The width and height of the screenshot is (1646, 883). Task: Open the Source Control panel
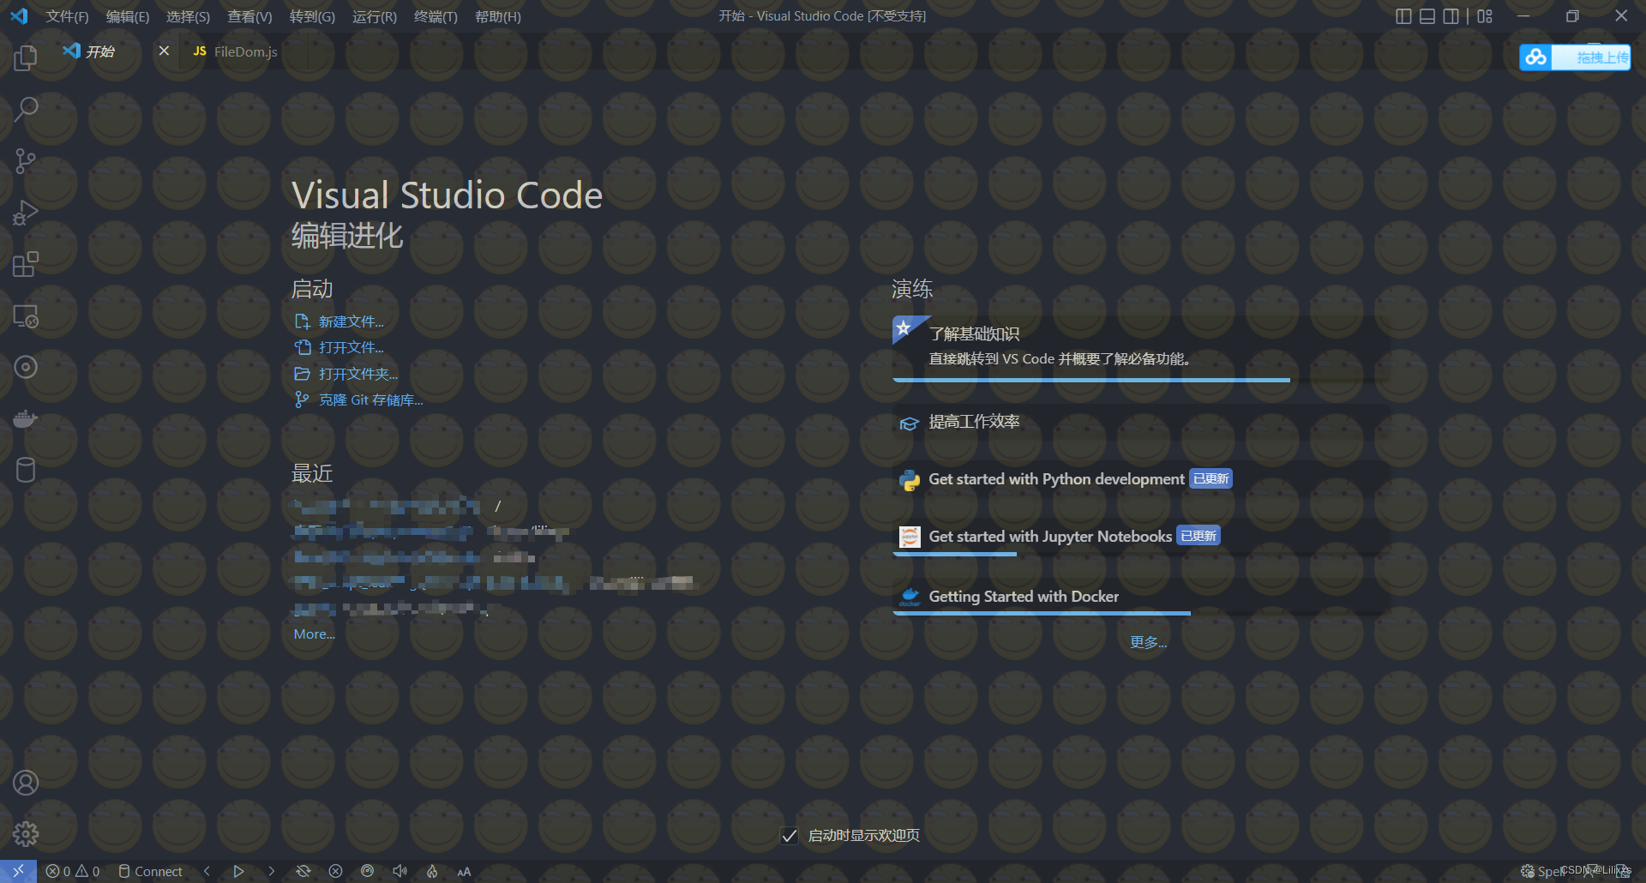pyautogui.click(x=26, y=160)
